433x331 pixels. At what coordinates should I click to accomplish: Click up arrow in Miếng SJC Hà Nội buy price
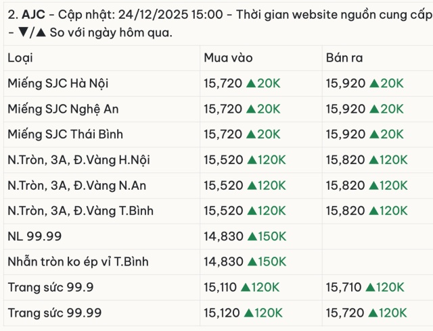251,83
